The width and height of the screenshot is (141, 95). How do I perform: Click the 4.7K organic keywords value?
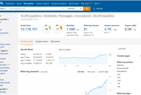tap(108, 29)
